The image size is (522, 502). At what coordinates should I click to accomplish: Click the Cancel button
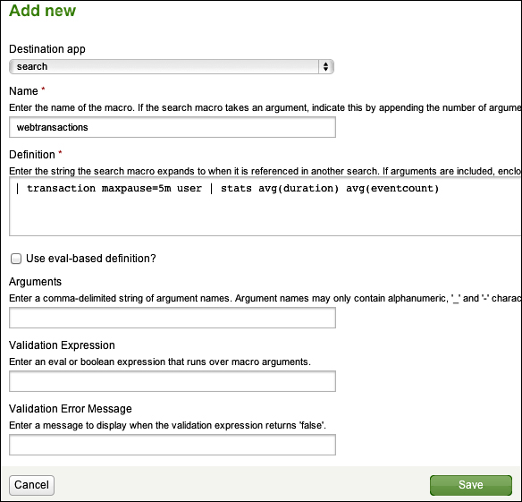31,485
